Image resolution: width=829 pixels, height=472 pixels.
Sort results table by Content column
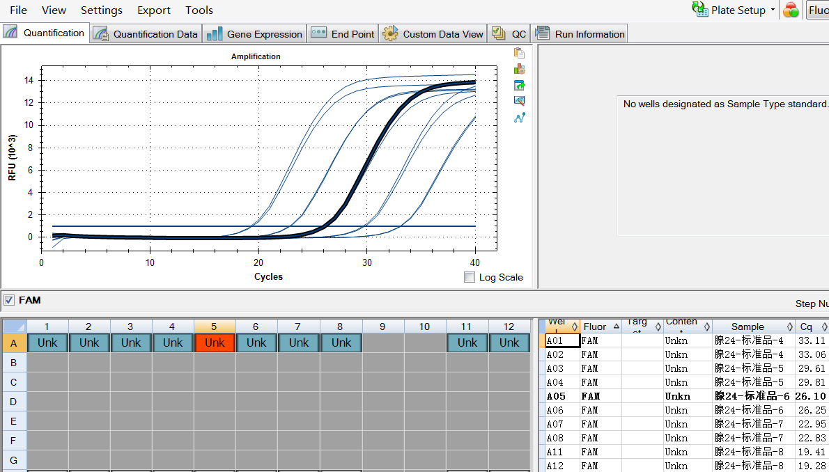[688, 326]
